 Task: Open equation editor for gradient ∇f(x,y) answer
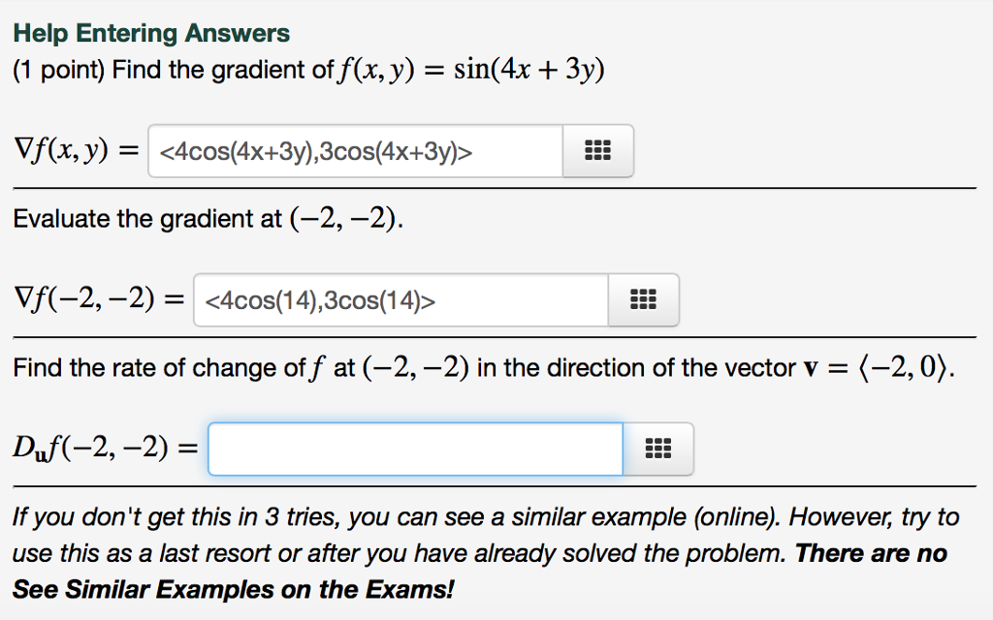click(x=597, y=150)
